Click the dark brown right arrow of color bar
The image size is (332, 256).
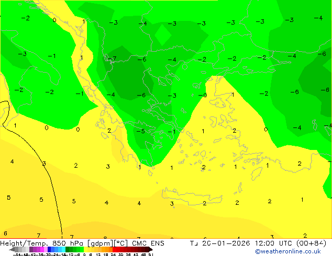click(151, 249)
